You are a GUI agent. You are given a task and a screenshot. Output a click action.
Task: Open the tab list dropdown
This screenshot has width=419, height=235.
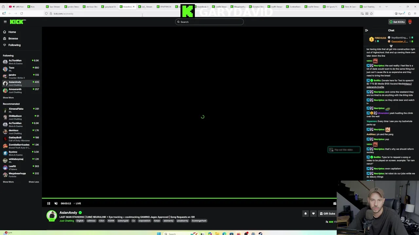point(387,7)
